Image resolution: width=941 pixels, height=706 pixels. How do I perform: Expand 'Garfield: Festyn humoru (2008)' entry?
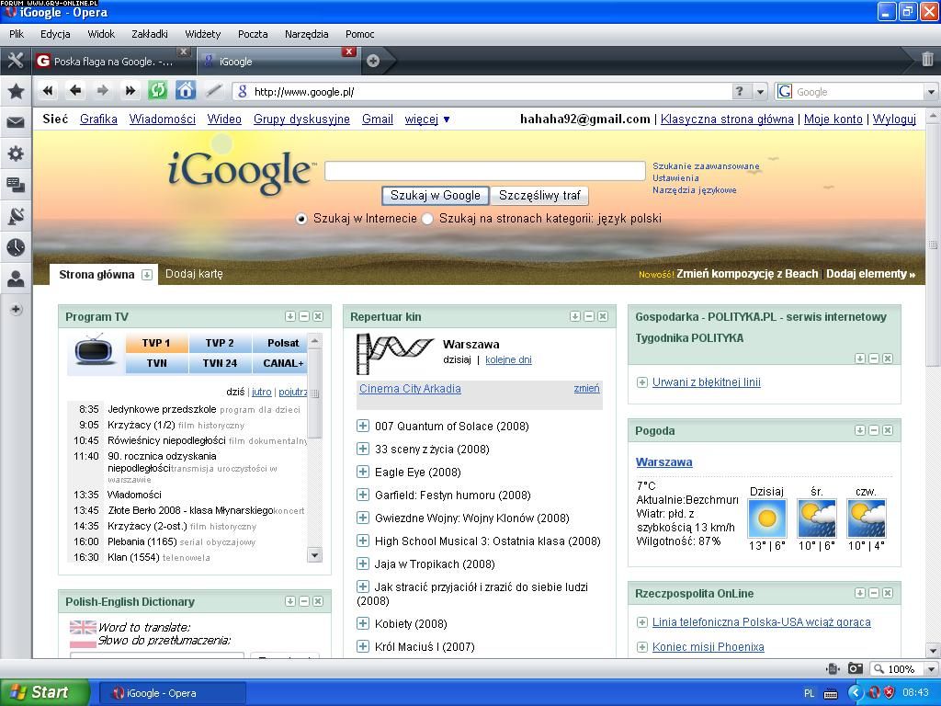[362, 495]
